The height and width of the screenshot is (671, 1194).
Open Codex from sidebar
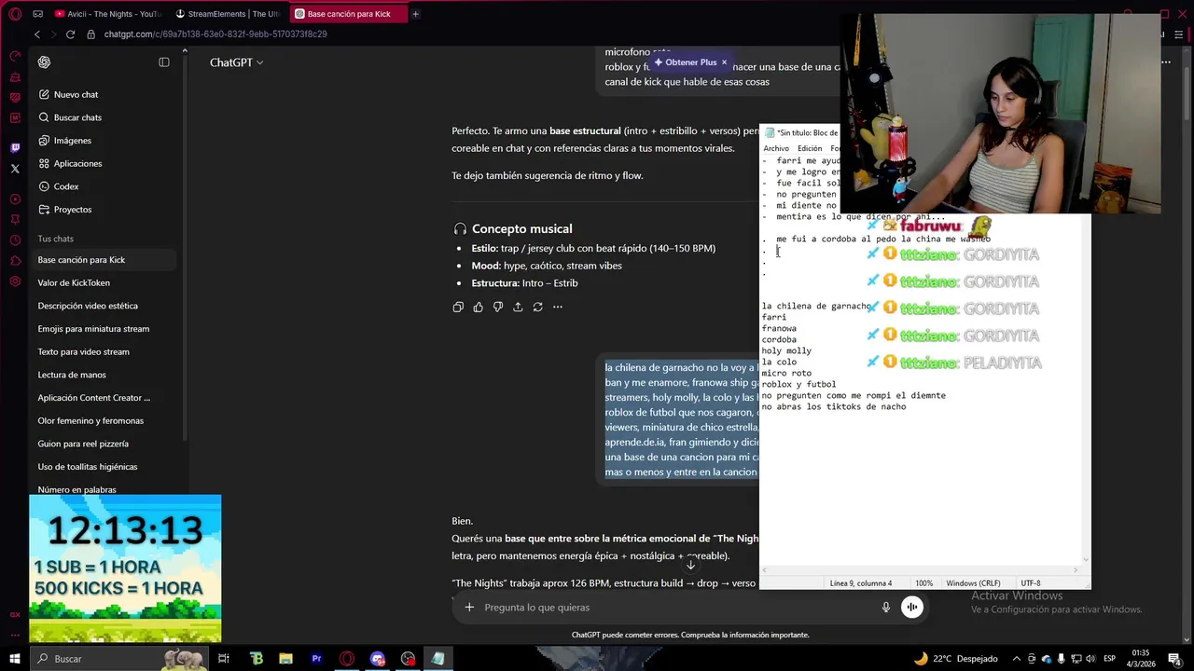65,186
